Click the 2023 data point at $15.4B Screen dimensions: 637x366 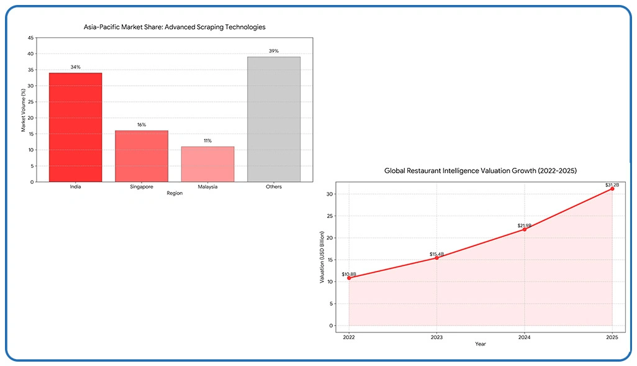pyautogui.click(x=436, y=258)
